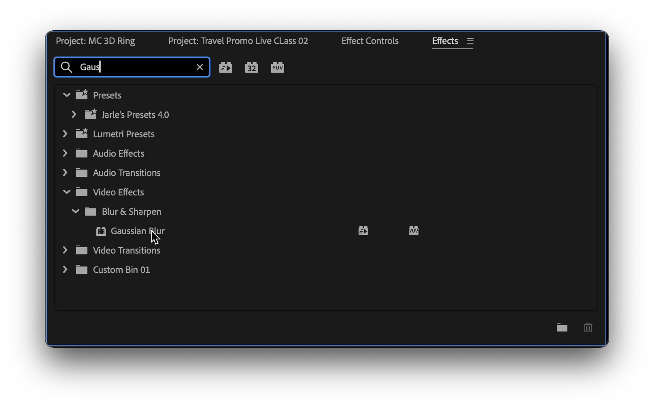Screen dimensions: 654x407
Task: Toggle the YUV Effects filter button
Action: coord(278,67)
